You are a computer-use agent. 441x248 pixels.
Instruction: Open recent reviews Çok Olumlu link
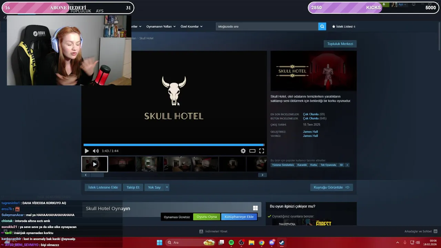point(311,114)
